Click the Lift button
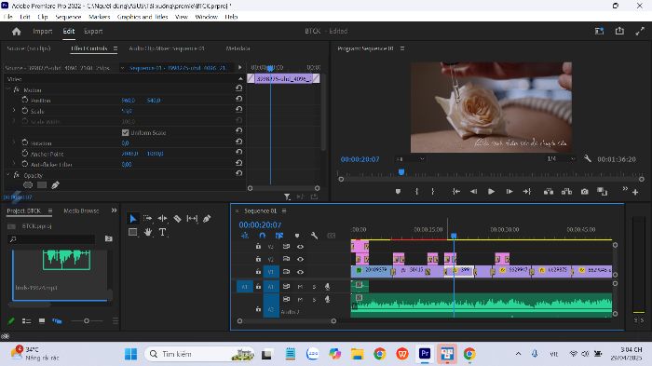Viewport: 652px width, 366px height. [x=549, y=191]
